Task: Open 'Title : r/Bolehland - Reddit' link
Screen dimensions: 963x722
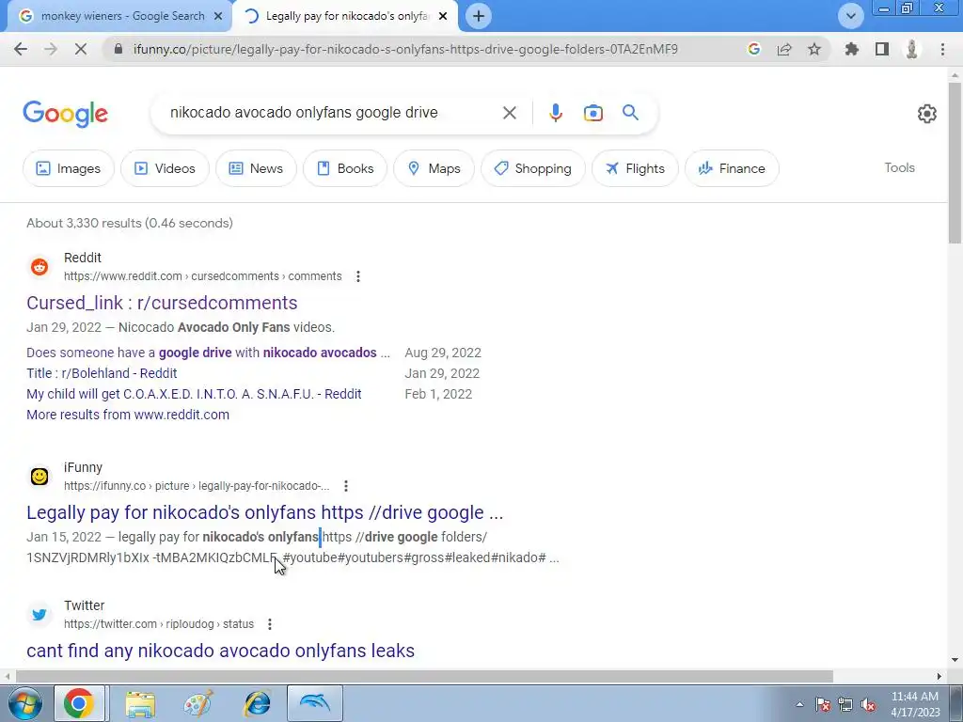Action: (102, 373)
